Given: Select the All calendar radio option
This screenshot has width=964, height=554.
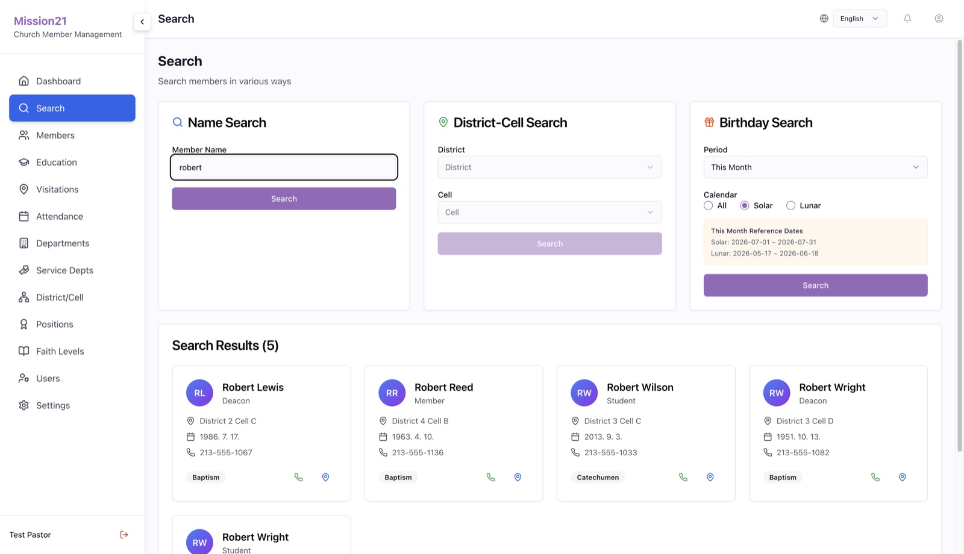Looking at the screenshot, I should coord(709,205).
